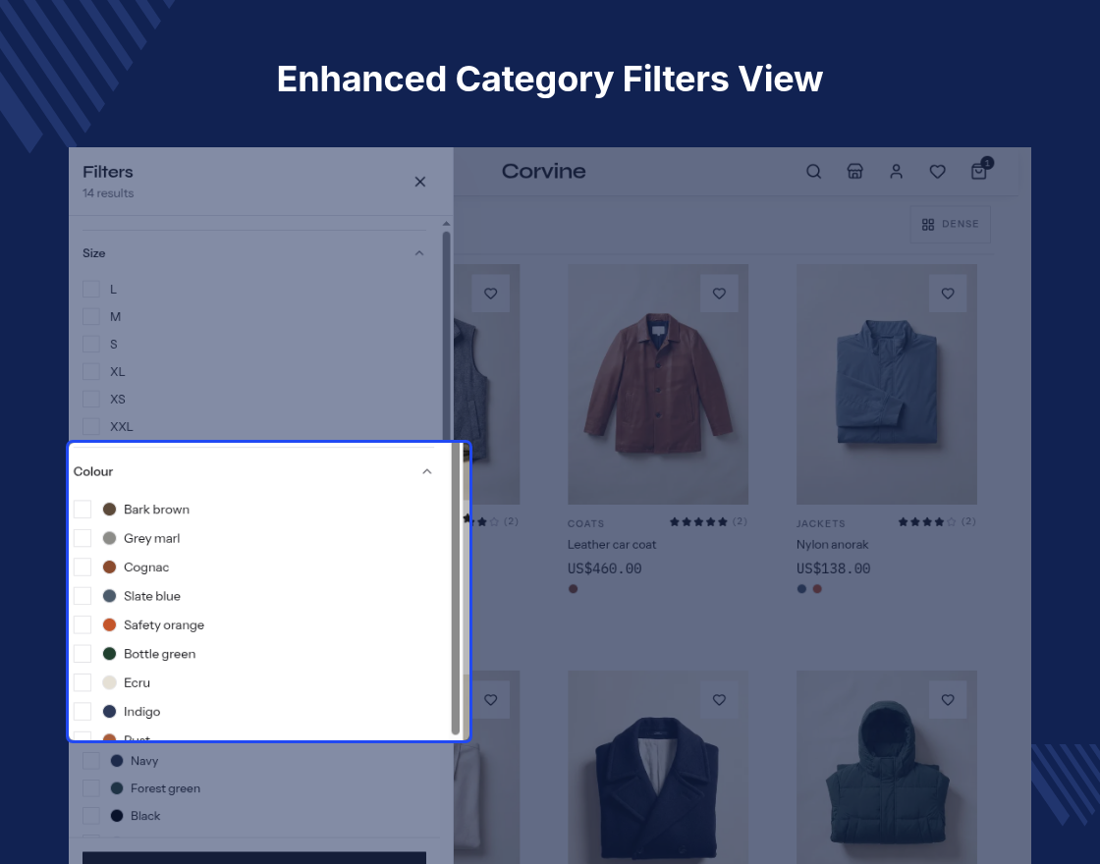Click the JACKETS category label
Viewport: 1100px width, 864px height.
pyautogui.click(x=821, y=524)
